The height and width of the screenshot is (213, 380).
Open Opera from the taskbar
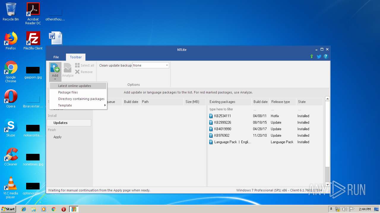pyautogui.click(x=64, y=209)
